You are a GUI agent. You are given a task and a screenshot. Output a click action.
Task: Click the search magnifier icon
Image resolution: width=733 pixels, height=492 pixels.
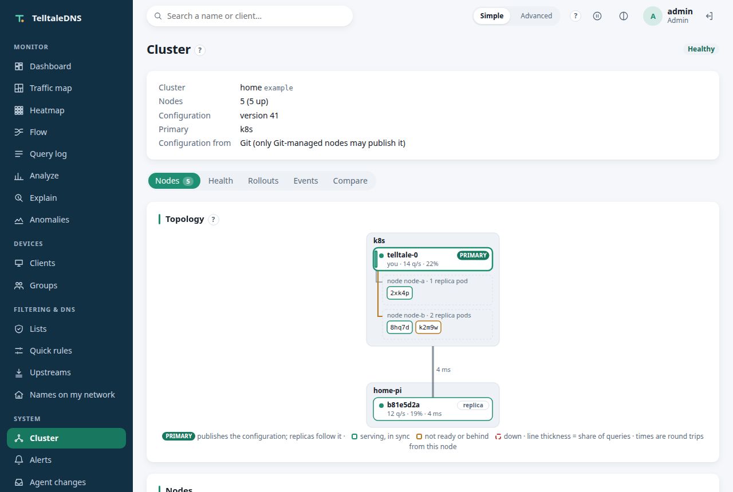point(158,16)
